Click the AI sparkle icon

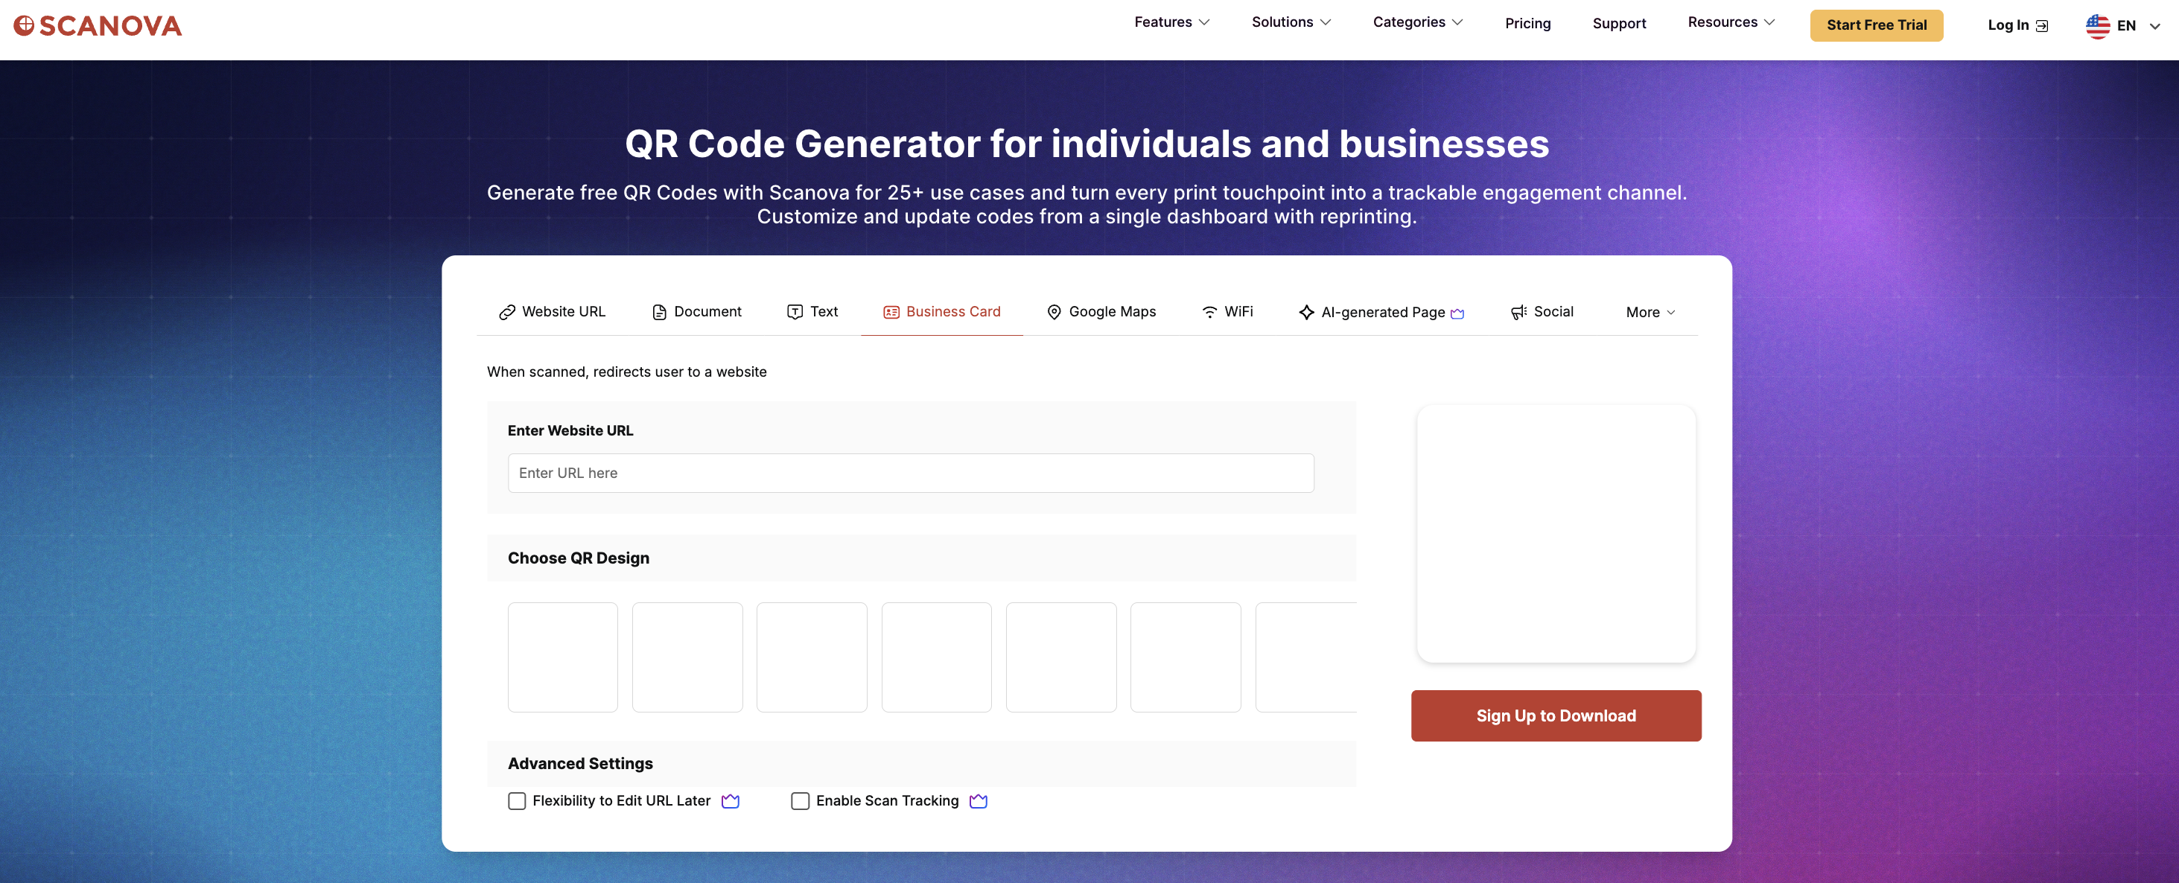(x=1306, y=312)
